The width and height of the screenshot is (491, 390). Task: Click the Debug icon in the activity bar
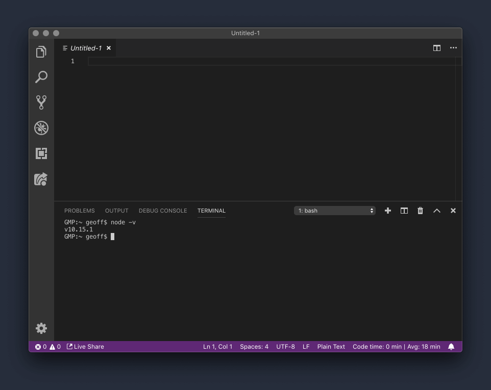tap(41, 128)
